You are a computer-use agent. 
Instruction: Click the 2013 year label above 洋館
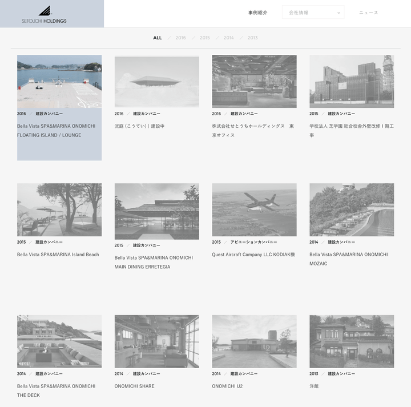click(x=314, y=373)
